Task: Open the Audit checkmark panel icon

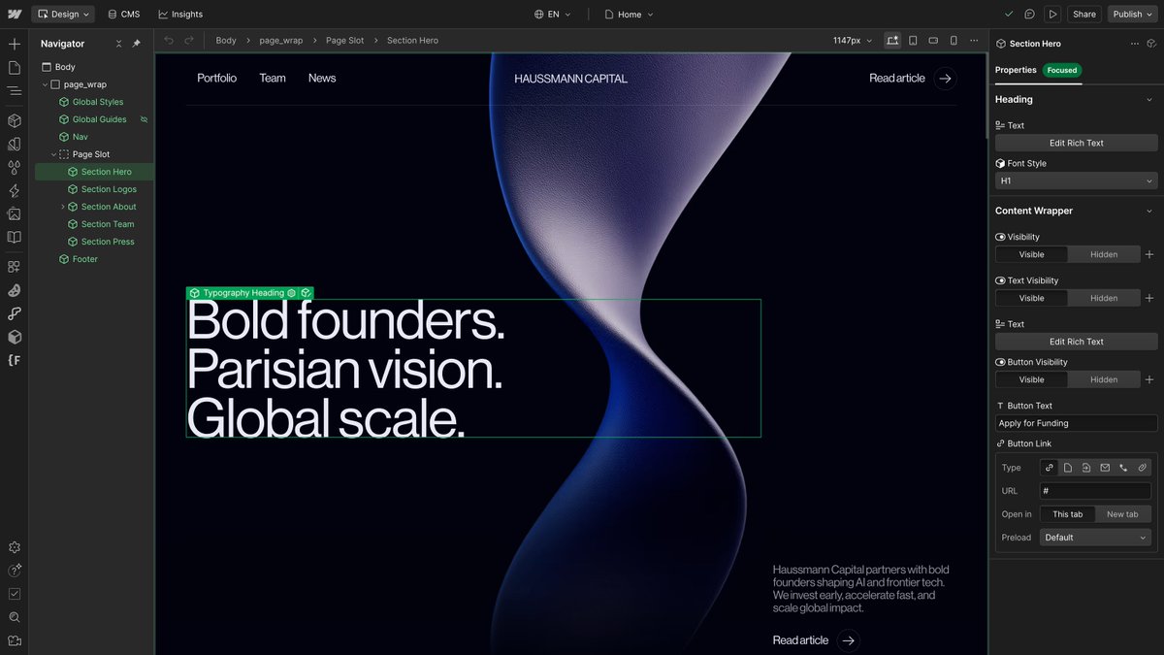Action: click(x=14, y=594)
